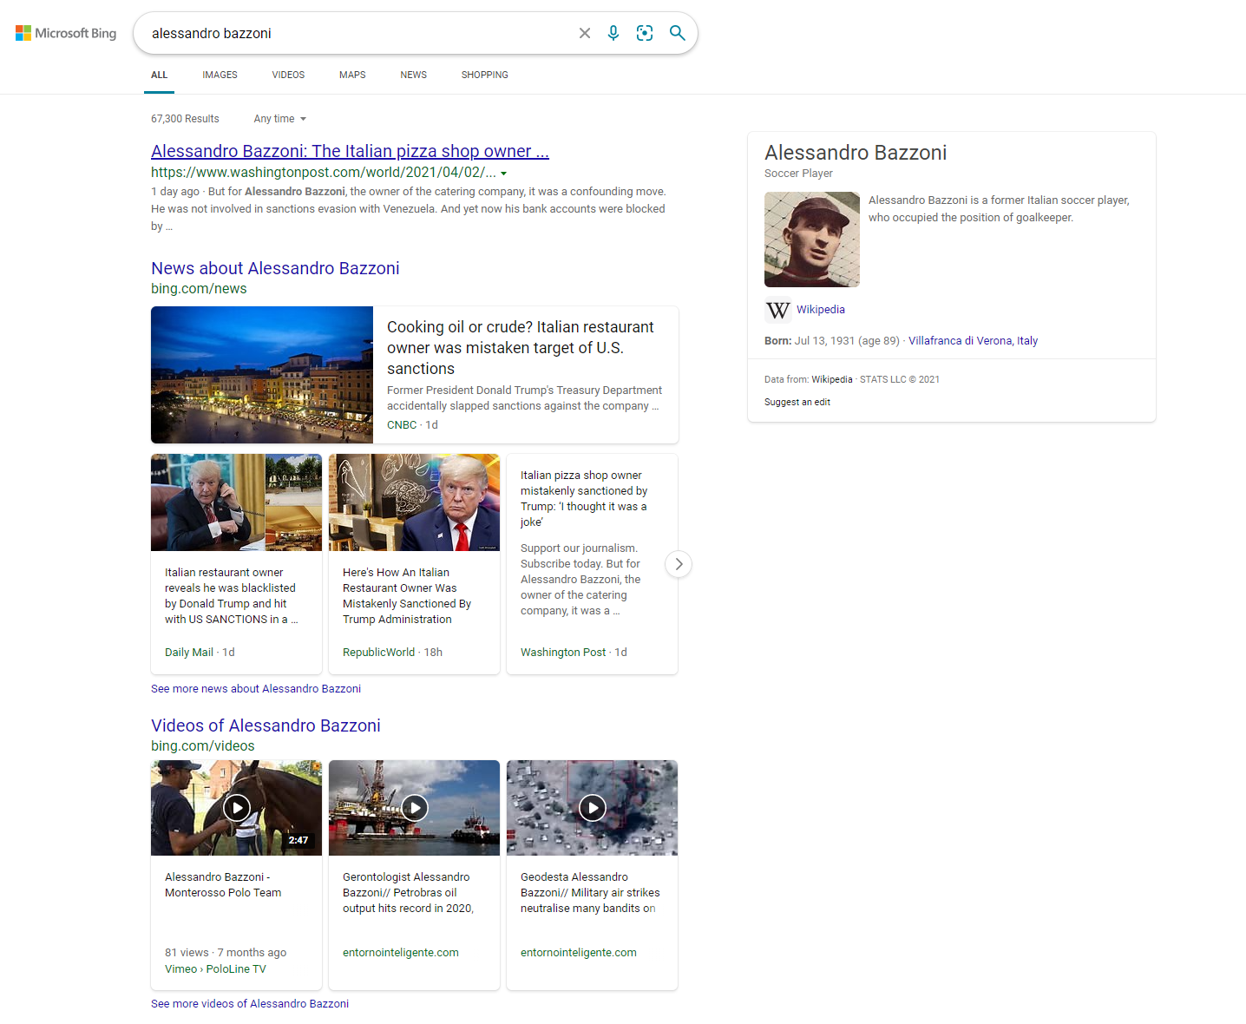This screenshot has height=1024, width=1246.
Task: Open the Verona night cityscape news image
Action: coord(262,375)
